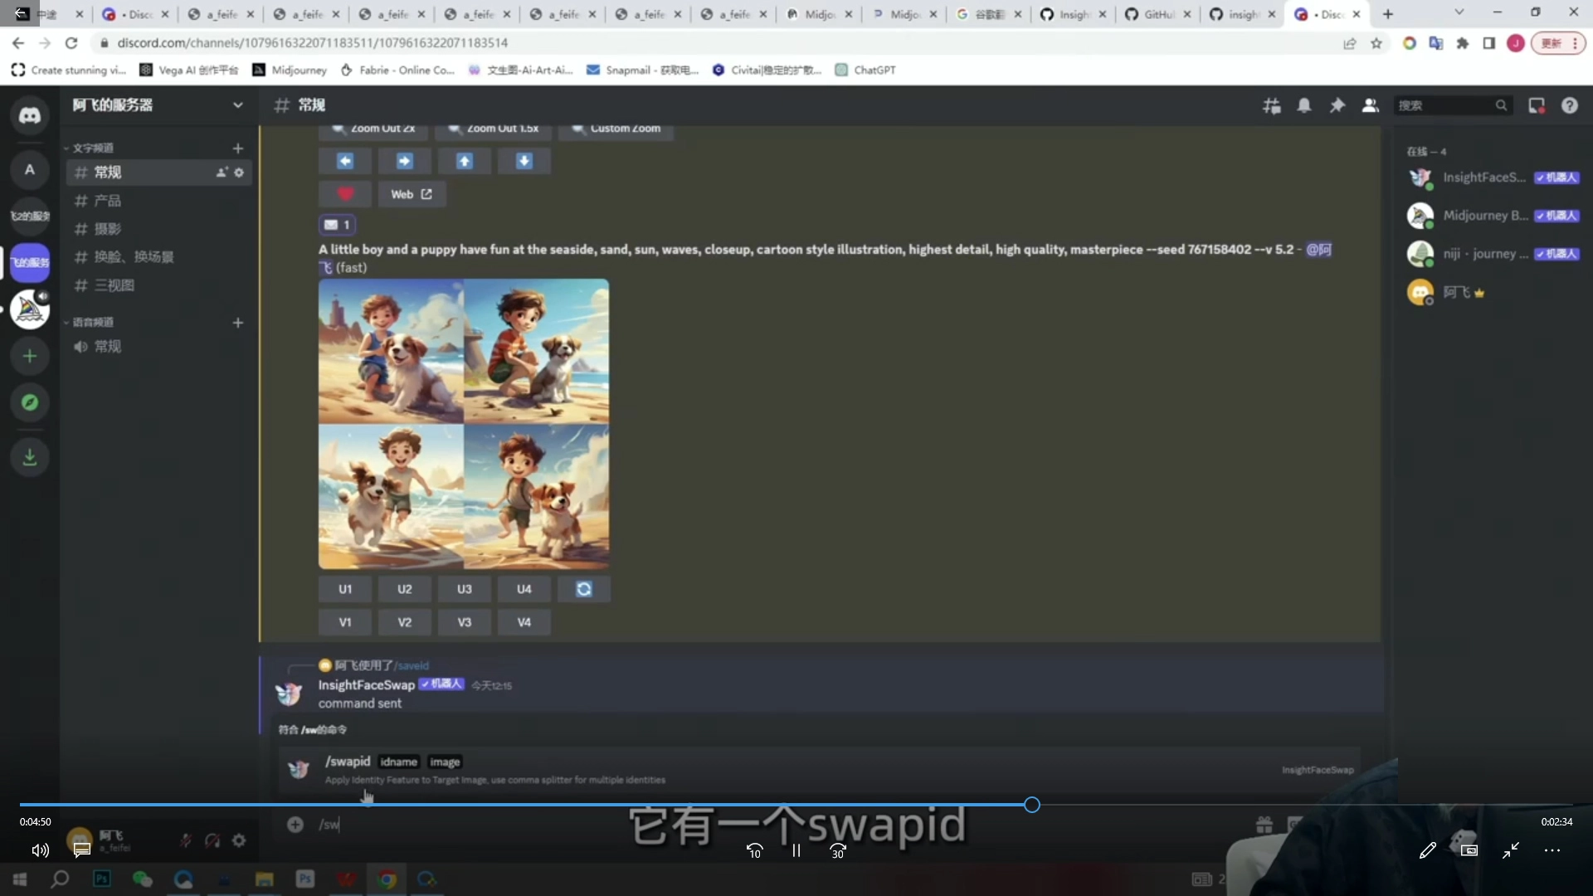
Task: Select the /swapid command suggestion
Action: click(x=348, y=762)
